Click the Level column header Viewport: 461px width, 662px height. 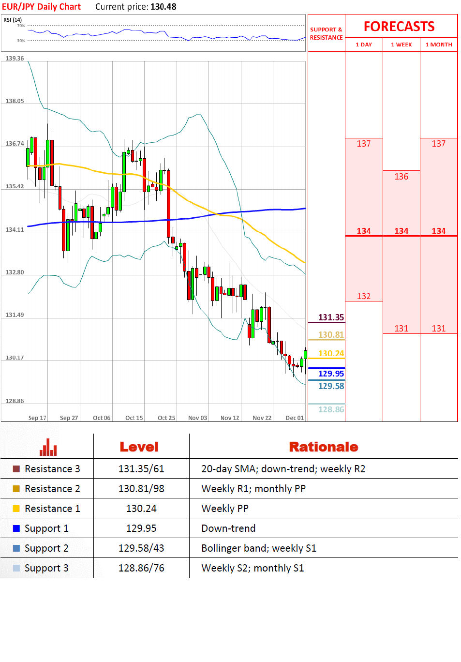coord(139,447)
